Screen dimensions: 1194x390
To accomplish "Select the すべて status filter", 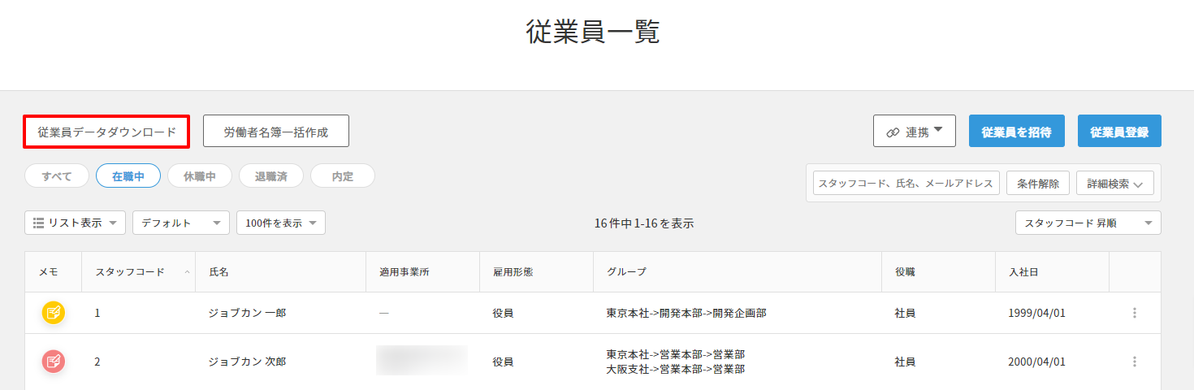I will (x=57, y=176).
